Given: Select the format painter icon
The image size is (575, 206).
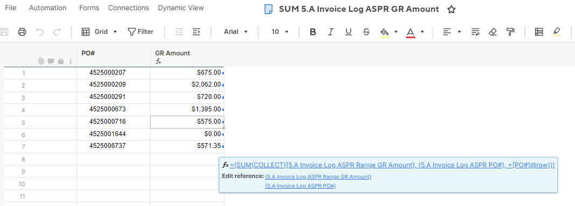Looking at the screenshot, I should [510, 32].
